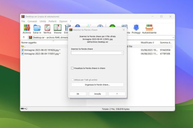Open the Opzioni menu
Viewport: 193px width, 128px height.
point(63,21)
